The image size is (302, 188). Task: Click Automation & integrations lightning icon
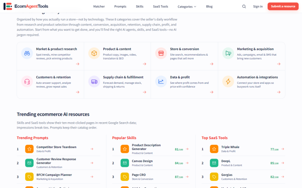tap(228, 81)
